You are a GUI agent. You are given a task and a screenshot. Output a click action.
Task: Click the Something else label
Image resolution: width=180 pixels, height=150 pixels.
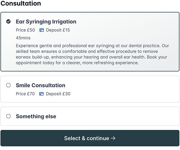tap(36, 116)
